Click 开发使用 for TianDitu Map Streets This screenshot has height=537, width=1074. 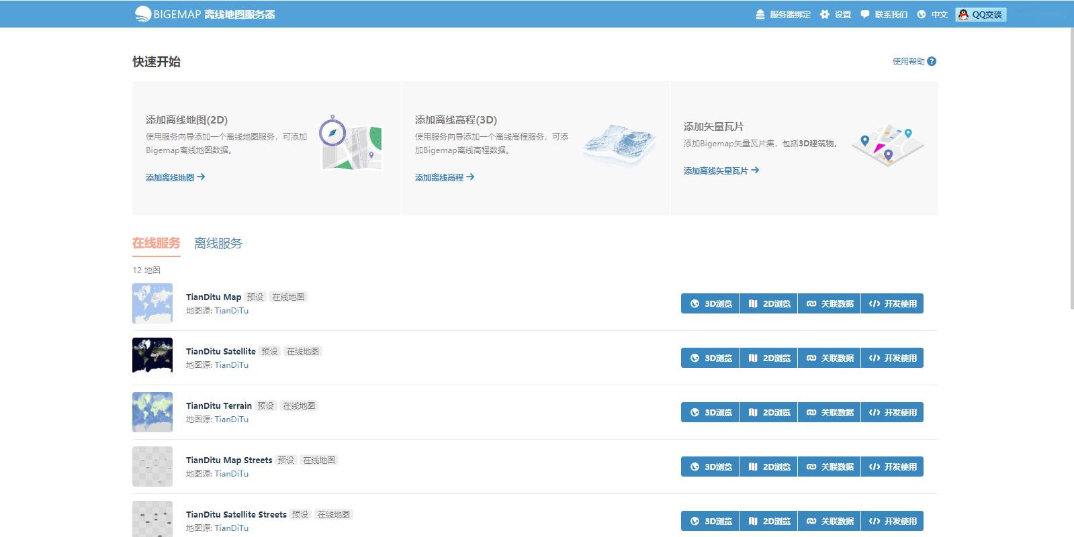tap(893, 467)
